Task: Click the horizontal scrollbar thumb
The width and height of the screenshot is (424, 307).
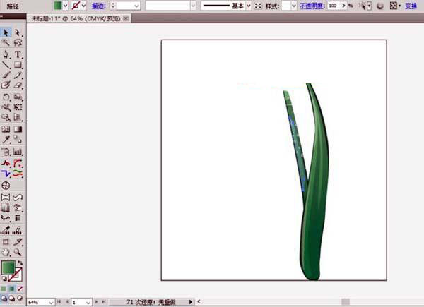Action: 346,301
